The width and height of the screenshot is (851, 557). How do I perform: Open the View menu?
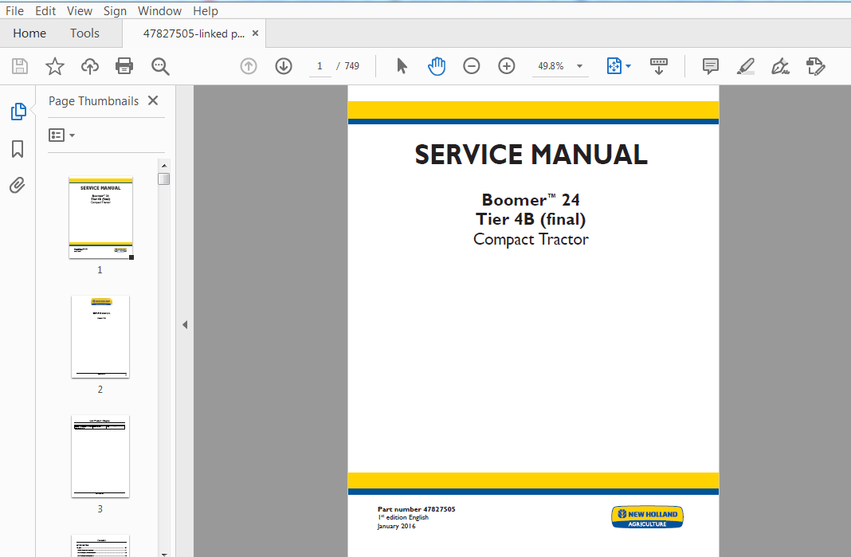pos(79,11)
